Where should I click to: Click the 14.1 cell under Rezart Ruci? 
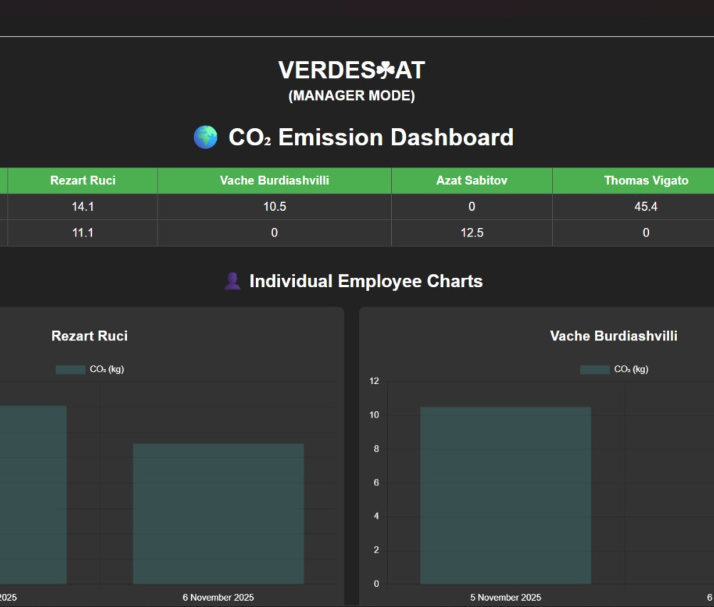point(83,207)
